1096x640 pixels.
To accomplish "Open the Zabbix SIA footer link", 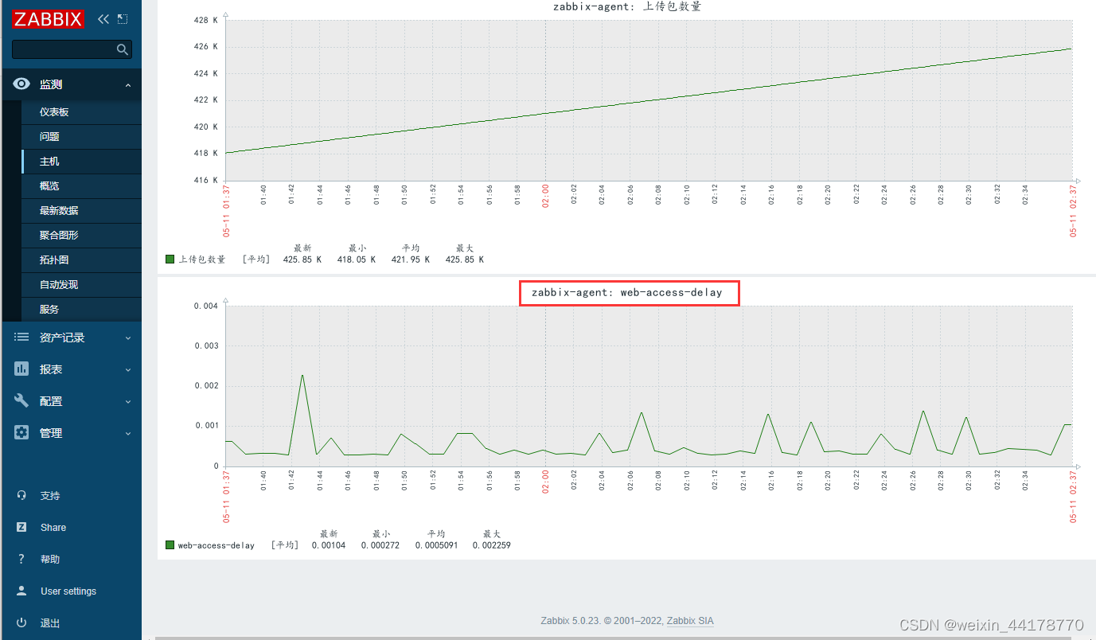I will point(690,621).
